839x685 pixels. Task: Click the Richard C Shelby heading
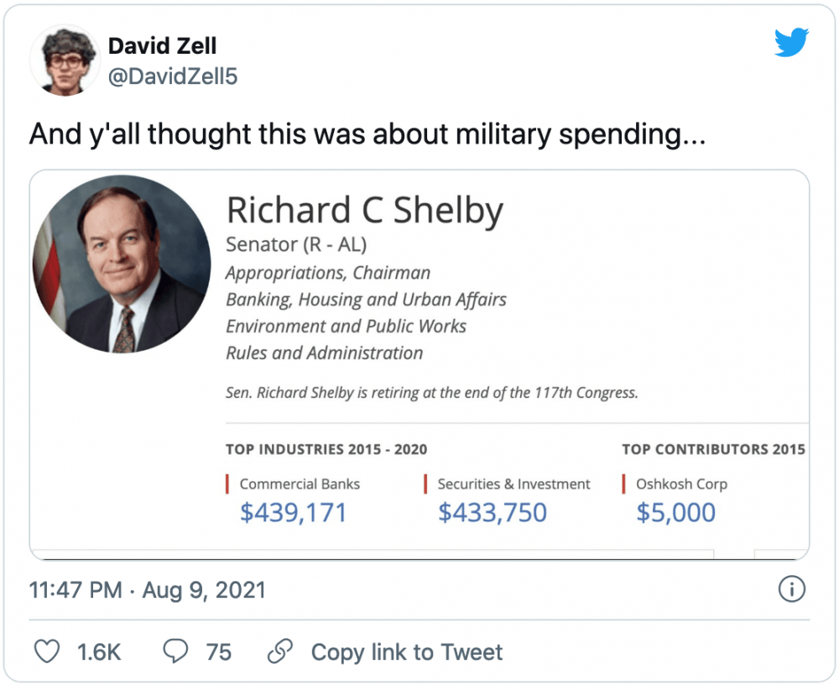click(x=365, y=210)
